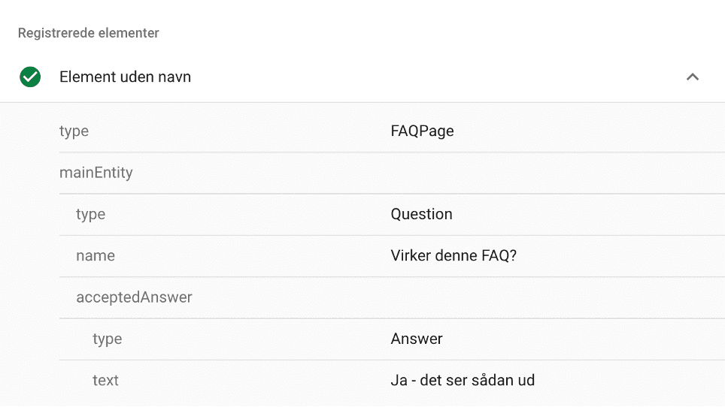Click the green checkmark status icon
The width and height of the screenshot is (725, 407).
pos(30,77)
